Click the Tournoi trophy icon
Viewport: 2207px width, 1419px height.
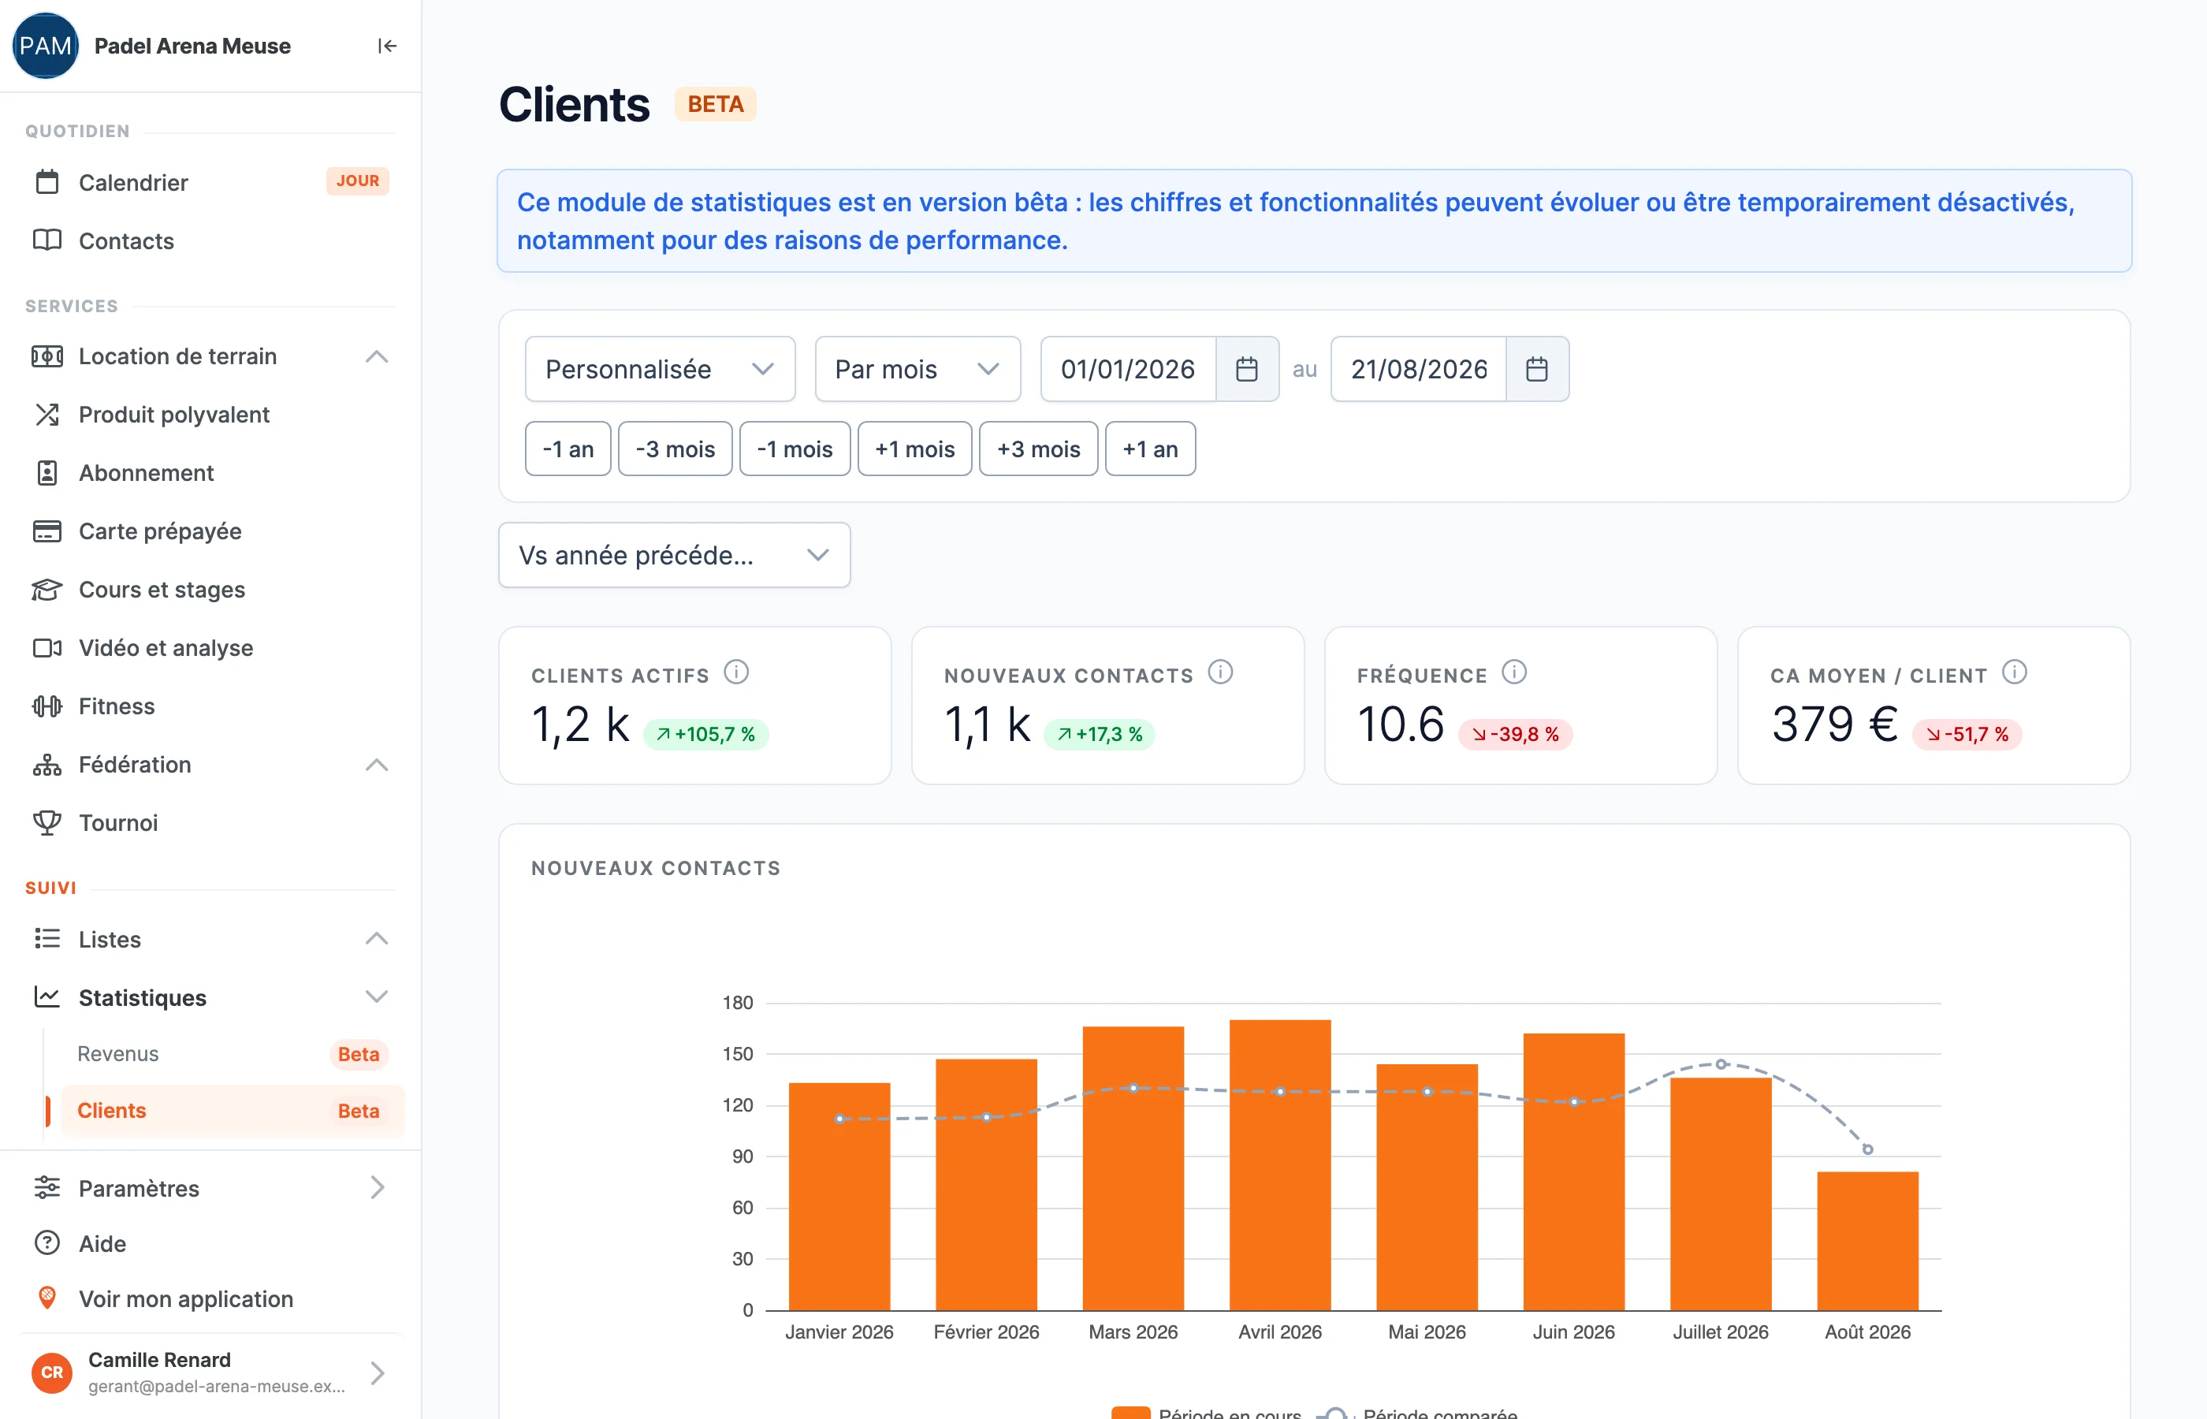(47, 823)
